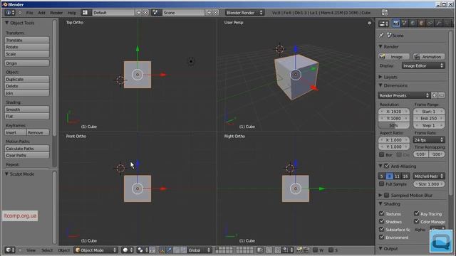Image resolution: width=456 pixels, height=256 pixels.
Task: Click the fullscreen toggle icon in info header
Action: point(385,13)
